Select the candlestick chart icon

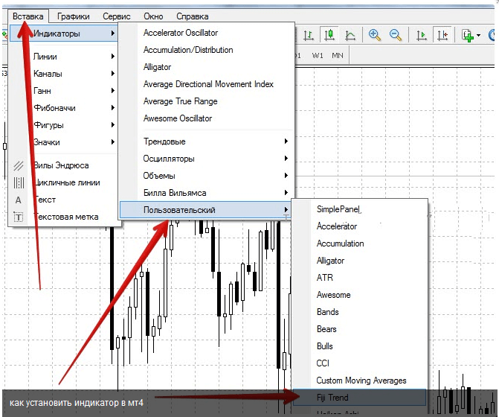(329, 35)
